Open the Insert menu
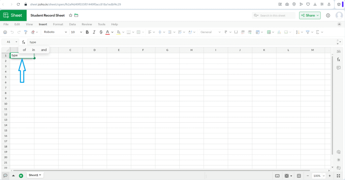345x180 pixels. click(x=43, y=24)
